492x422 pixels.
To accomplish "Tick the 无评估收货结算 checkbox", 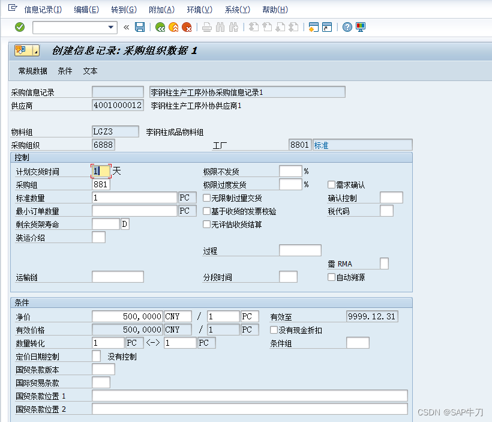I will click(x=206, y=224).
